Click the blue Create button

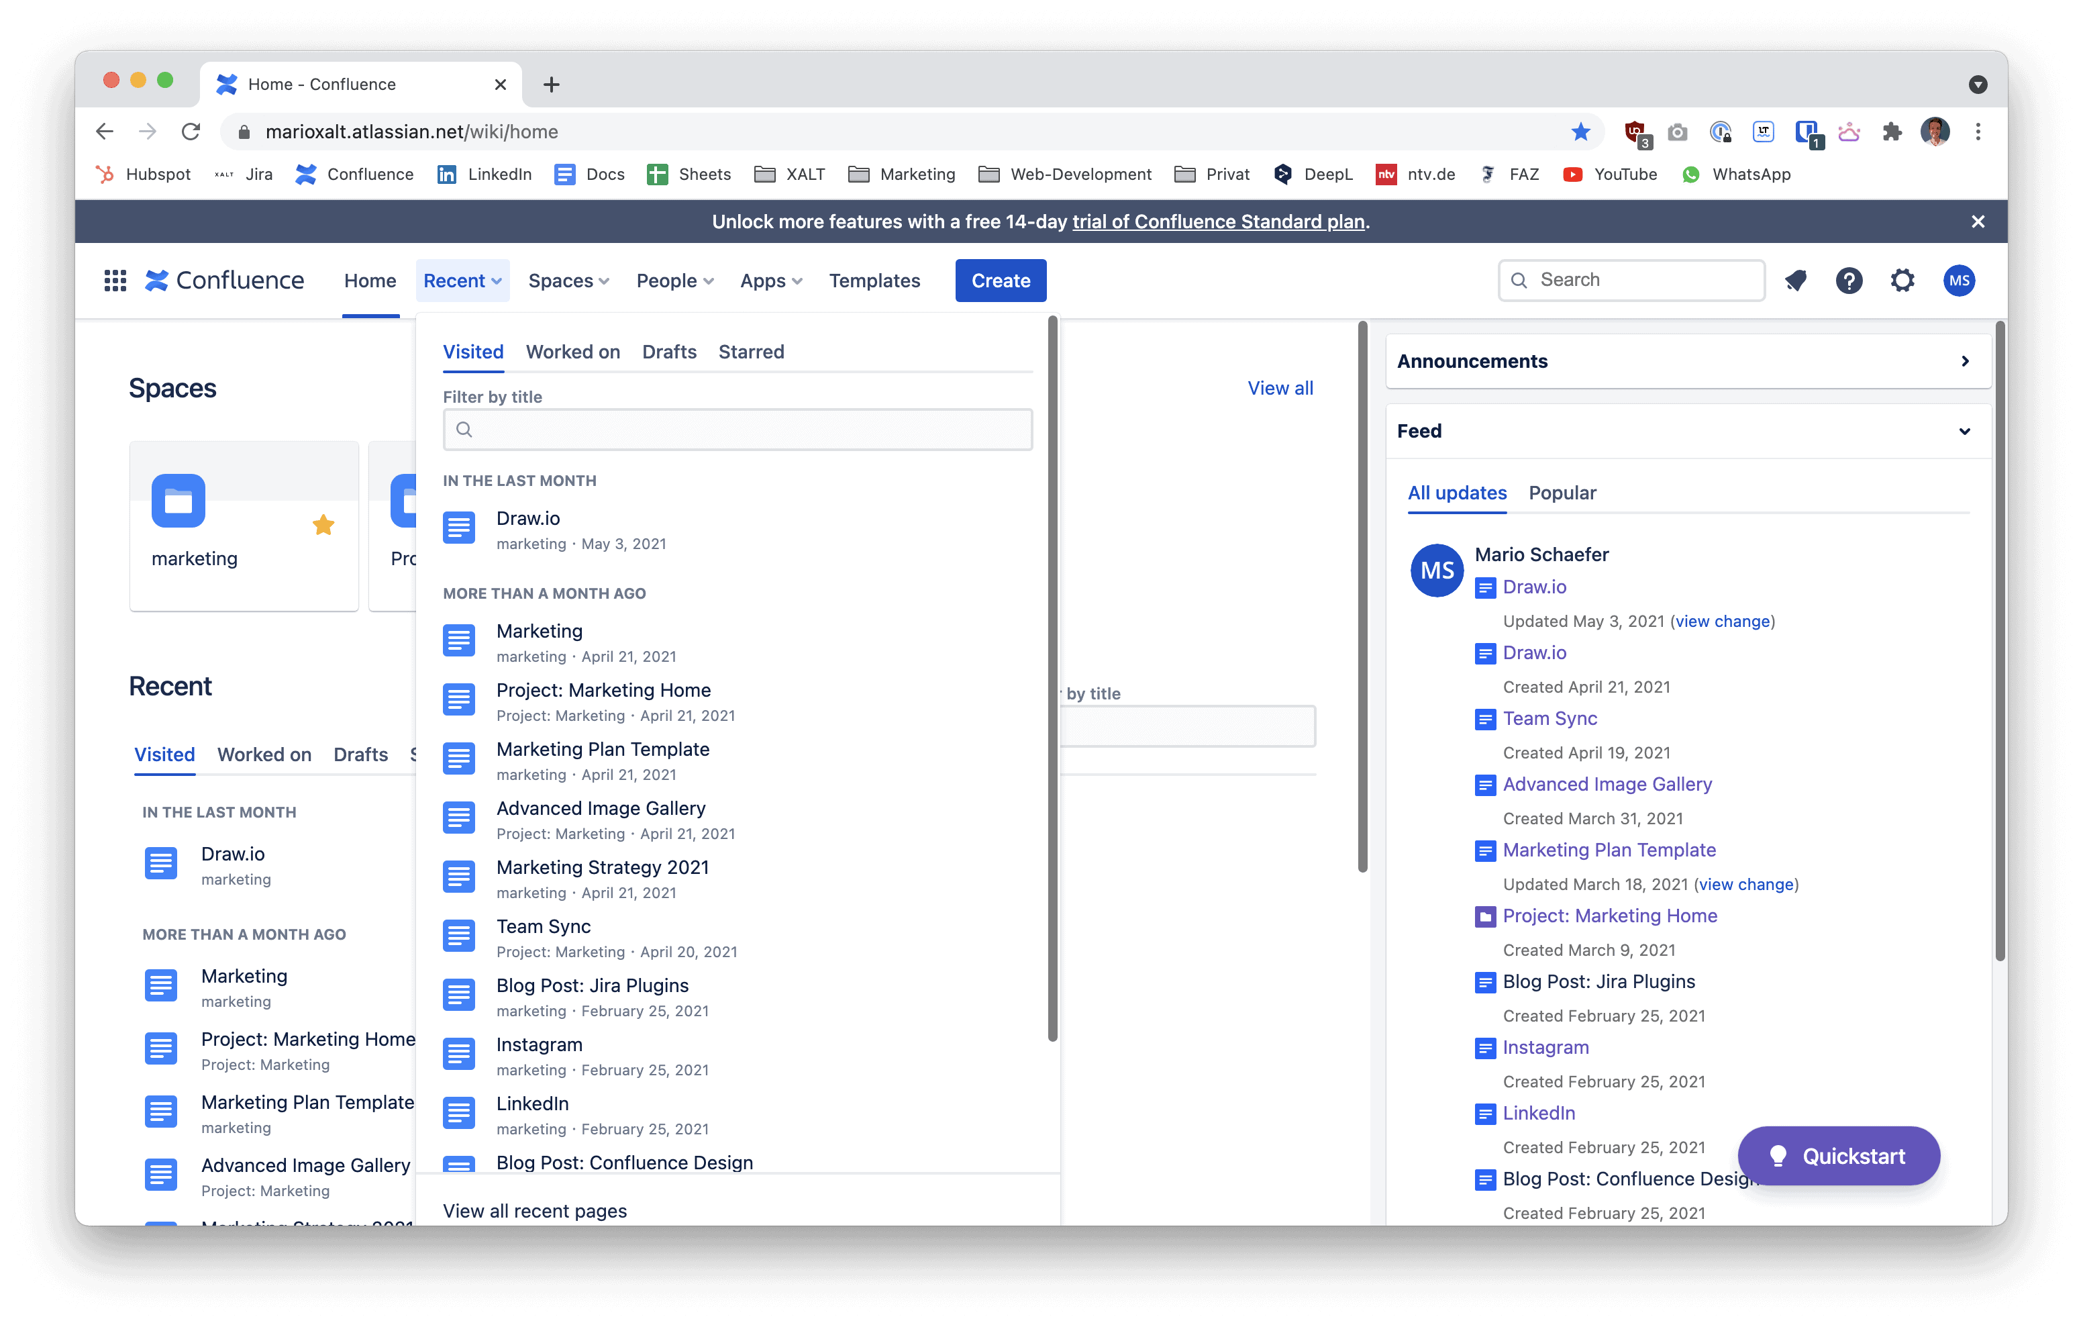pyautogui.click(x=1001, y=281)
